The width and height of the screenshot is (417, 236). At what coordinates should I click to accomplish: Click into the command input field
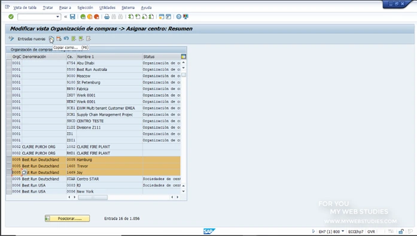pyautogui.click(x=36, y=17)
